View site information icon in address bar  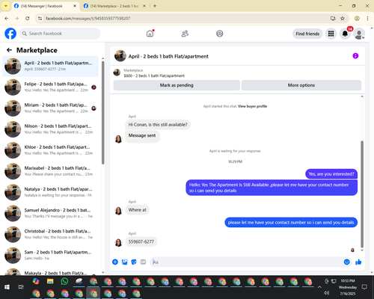click(x=40, y=19)
